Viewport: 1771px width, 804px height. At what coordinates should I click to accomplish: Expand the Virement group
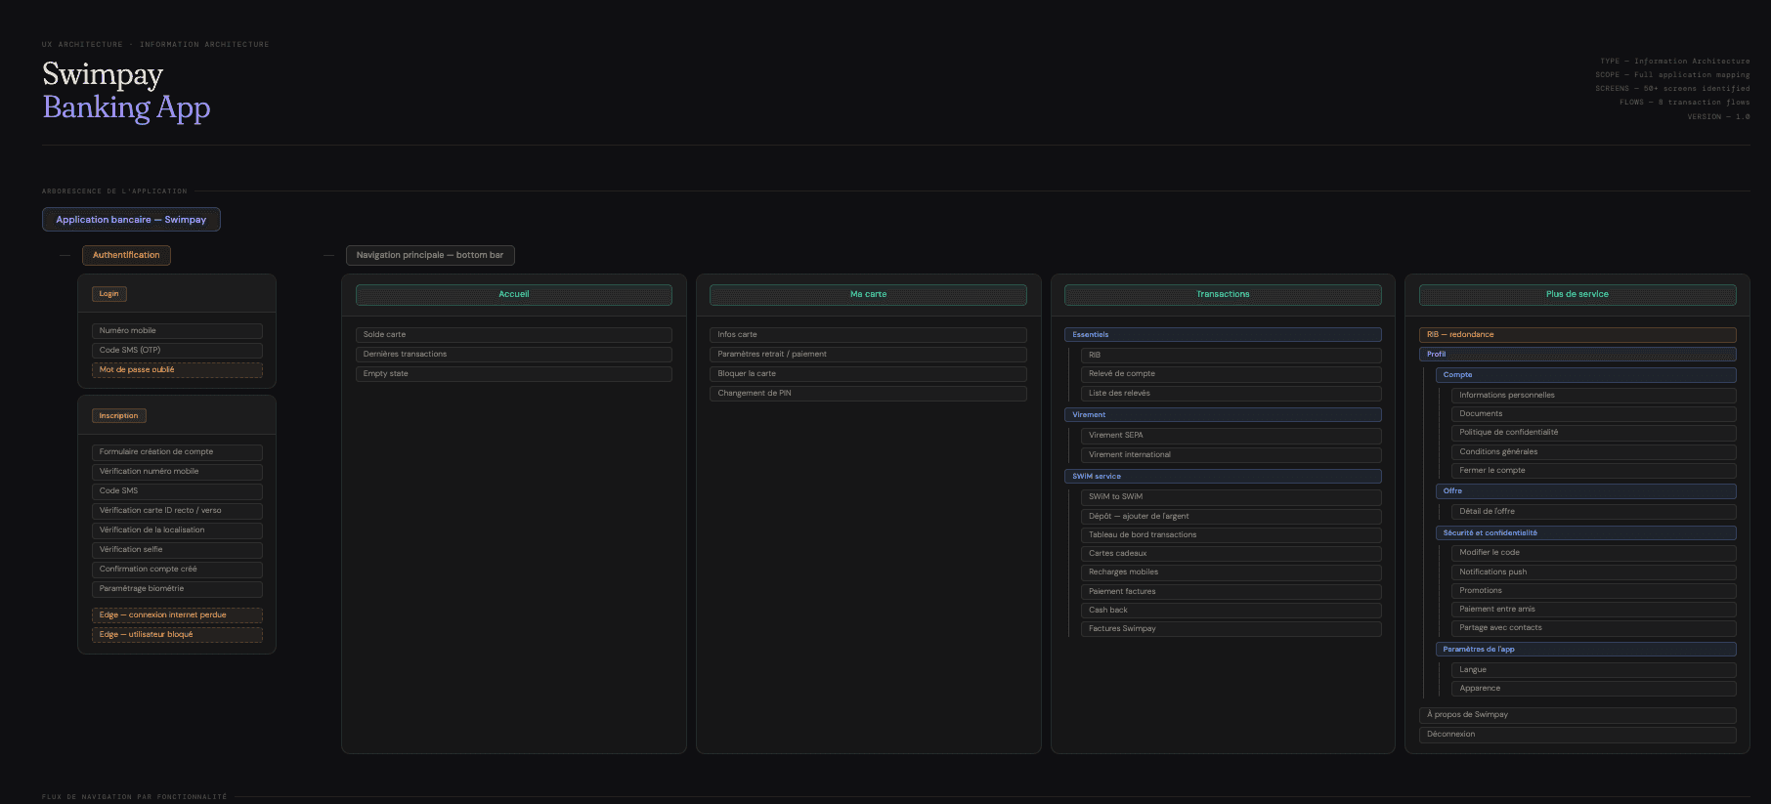point(1223,415)
